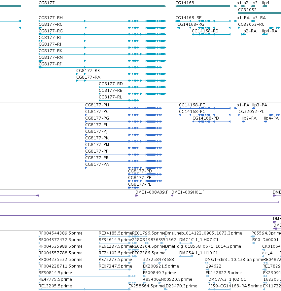Image resolution: width=281 pixels, height=291 pixels.
Task: Click the CG32052 gene bar
Action: [x=260, y=13]
